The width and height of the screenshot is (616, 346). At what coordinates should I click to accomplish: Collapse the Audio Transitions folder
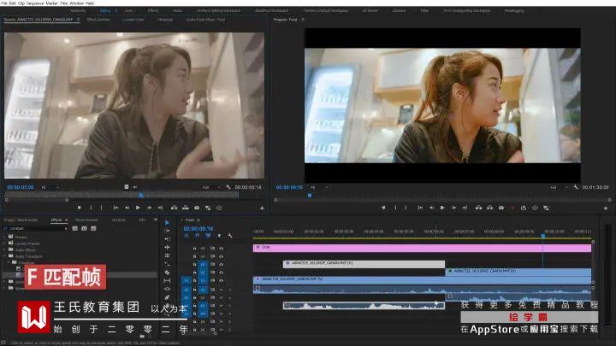pos(5,256)
